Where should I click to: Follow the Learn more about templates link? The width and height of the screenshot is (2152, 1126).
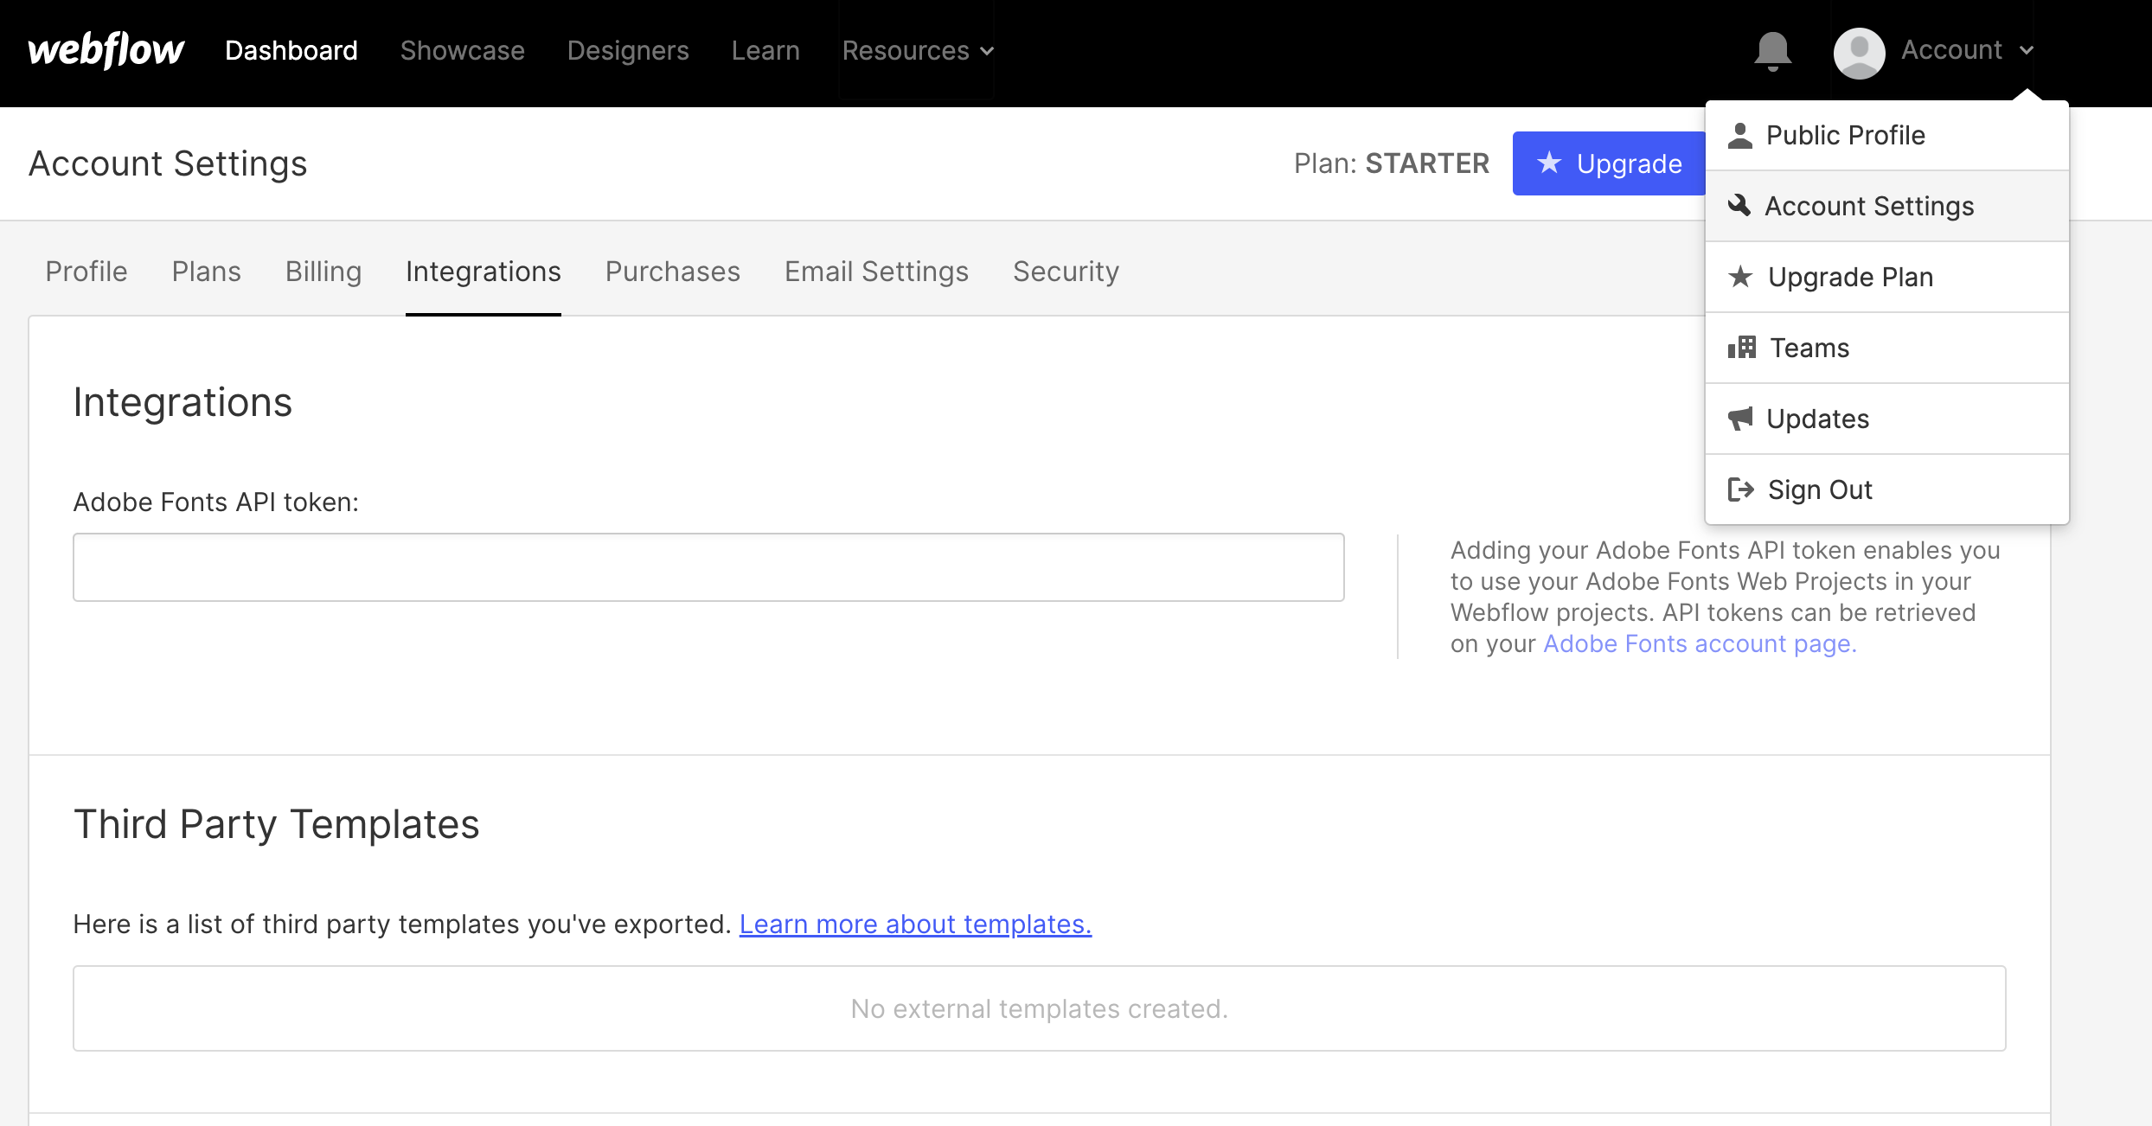click(x=915, y=924)
